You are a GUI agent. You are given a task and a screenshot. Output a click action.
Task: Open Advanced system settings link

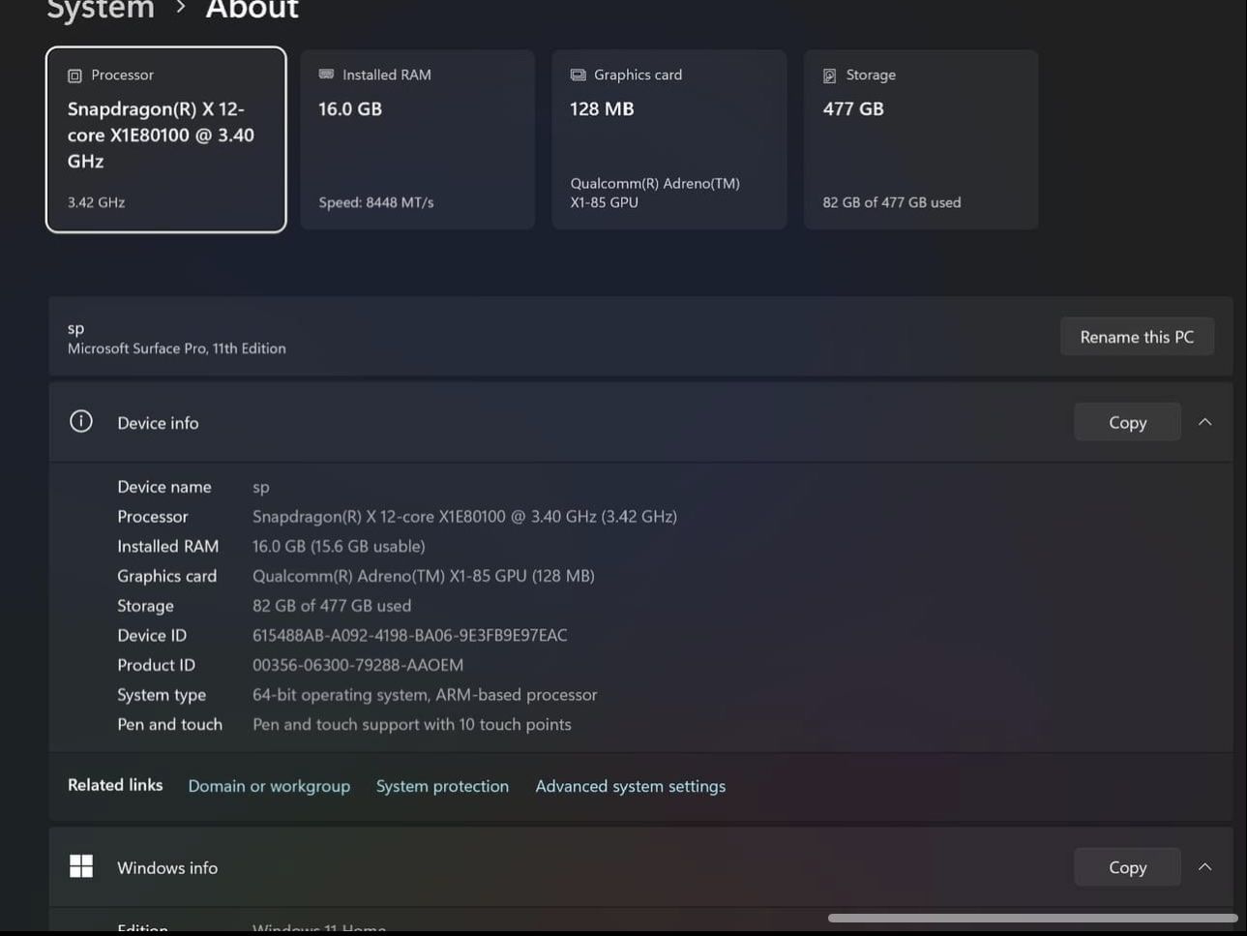[630, 786]
